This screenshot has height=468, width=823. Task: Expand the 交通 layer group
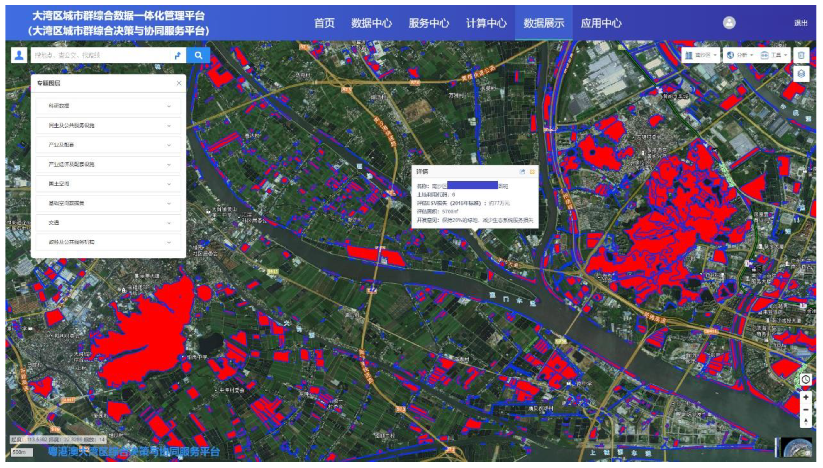108,223
